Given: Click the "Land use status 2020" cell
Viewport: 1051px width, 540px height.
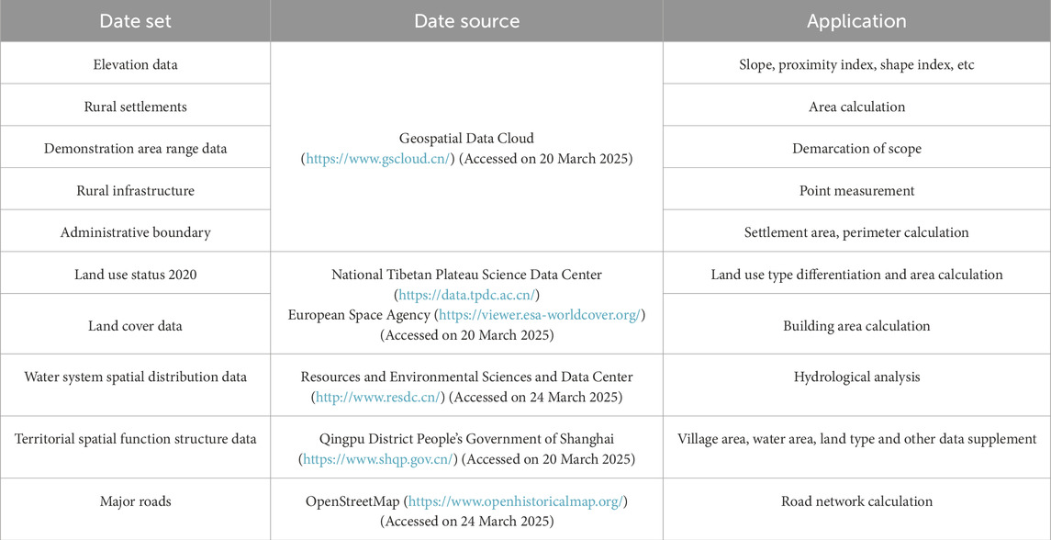Looking at the screenshot, I should tap(135, 274).
